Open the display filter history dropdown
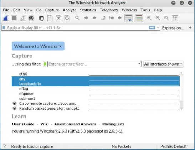 click(x=158, y=27)
